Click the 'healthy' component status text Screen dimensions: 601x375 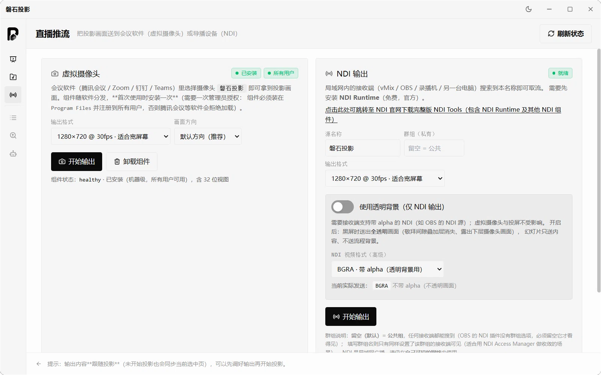click(90, 180)
